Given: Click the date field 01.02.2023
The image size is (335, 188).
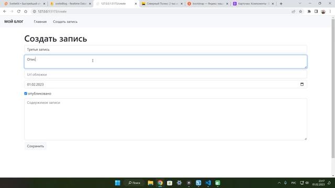Looking at the screenshot, I should [x=165, y=84].
